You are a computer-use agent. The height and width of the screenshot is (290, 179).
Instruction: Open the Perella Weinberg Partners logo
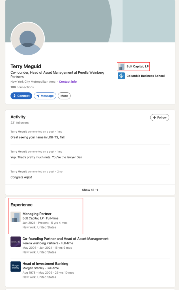point(16,242)
